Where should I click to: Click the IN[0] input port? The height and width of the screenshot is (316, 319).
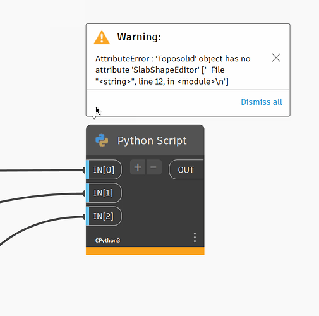point(104,169)
